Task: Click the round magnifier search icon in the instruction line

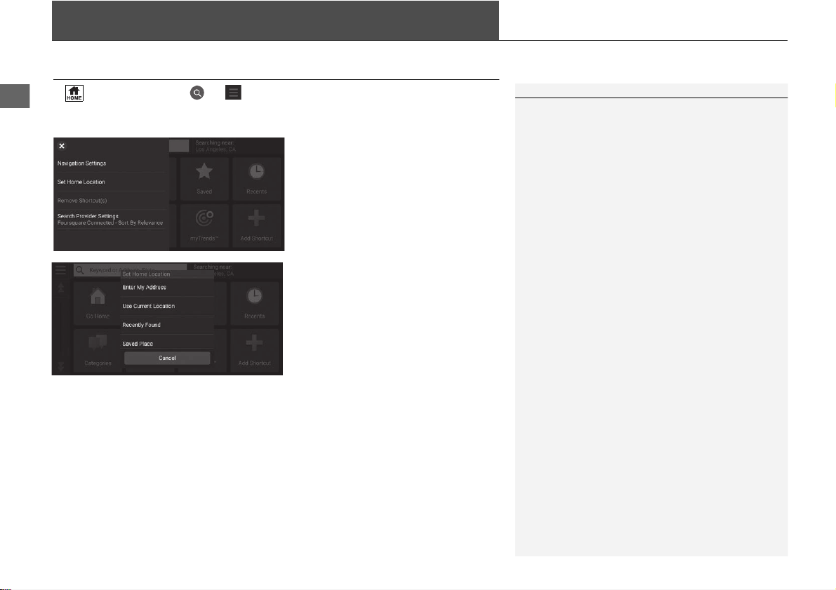Action: coord(197,93)
